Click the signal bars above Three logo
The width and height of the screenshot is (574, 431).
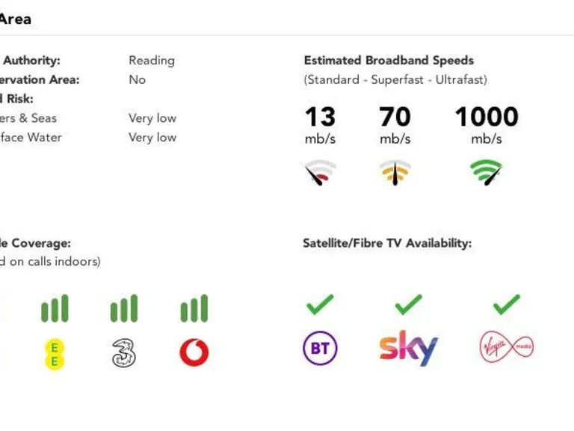click(124, 308)
